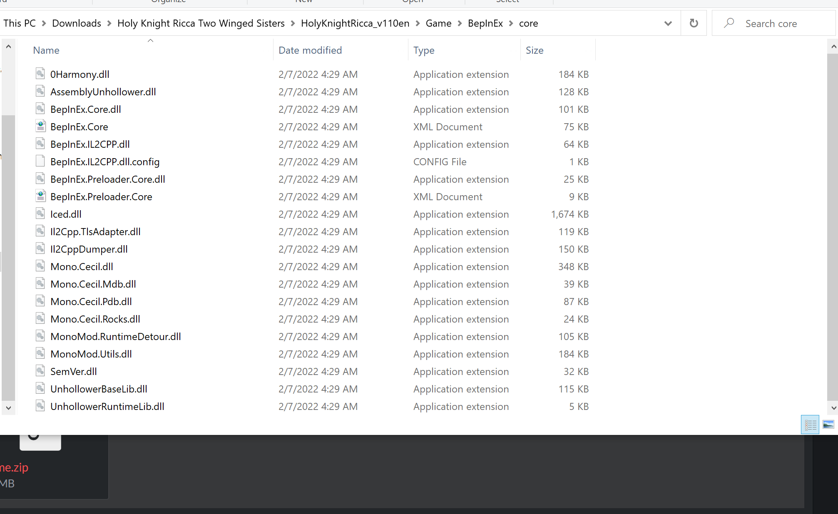The image size is (838, 514).
Task: Click the SemVer.dll file icon
Action: [40, 371]
